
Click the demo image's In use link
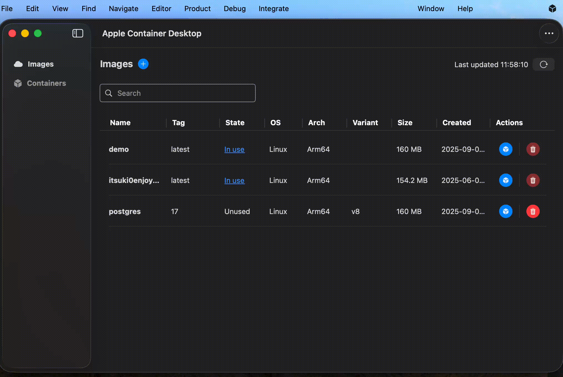pyautogui.click(x=234, y=149)
